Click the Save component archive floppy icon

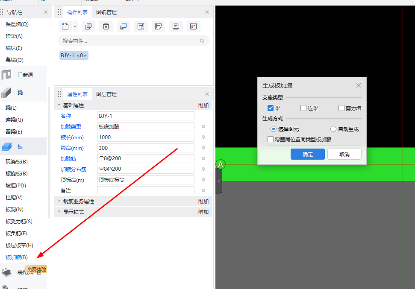point(141,26)
